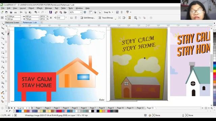Click the Undo arrow icon
This screenshot has height=121, width=216.
36,12
